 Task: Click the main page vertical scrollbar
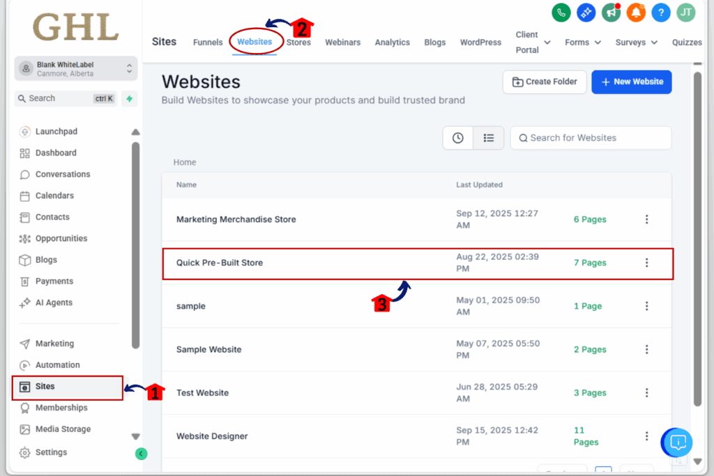point(697,239)
